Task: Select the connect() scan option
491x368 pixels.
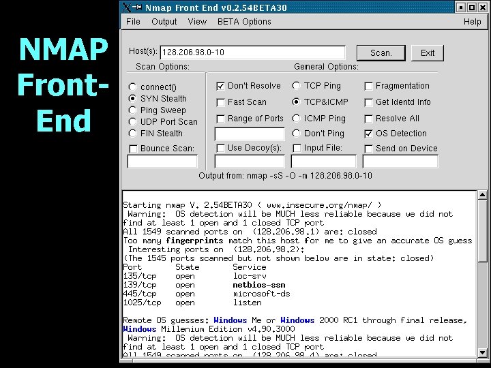Action: pos(132,87)
